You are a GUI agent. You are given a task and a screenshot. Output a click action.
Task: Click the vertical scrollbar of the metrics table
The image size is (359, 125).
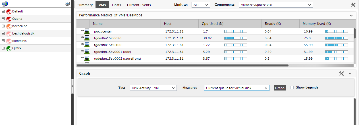(354, 33)
